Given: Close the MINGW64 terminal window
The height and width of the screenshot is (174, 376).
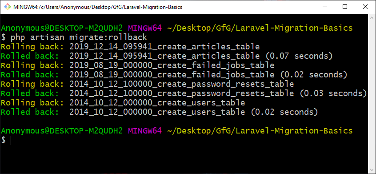Looking at the screenshot, I should [365, 7].
